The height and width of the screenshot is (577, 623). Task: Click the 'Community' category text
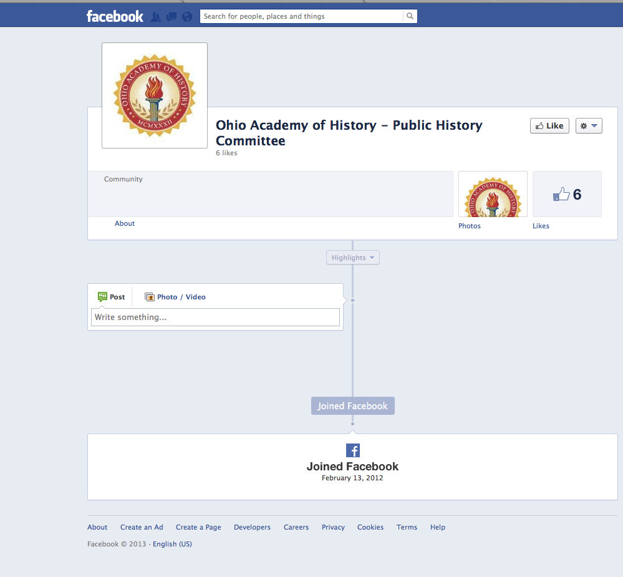click(x=123, y=179)
